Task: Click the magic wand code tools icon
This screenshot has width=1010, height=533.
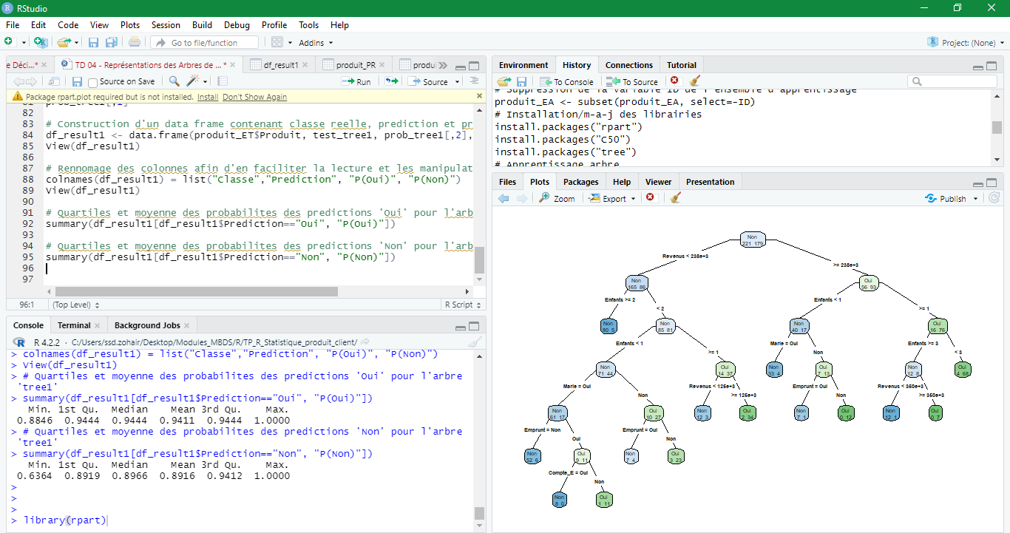Action: (191, 81)
